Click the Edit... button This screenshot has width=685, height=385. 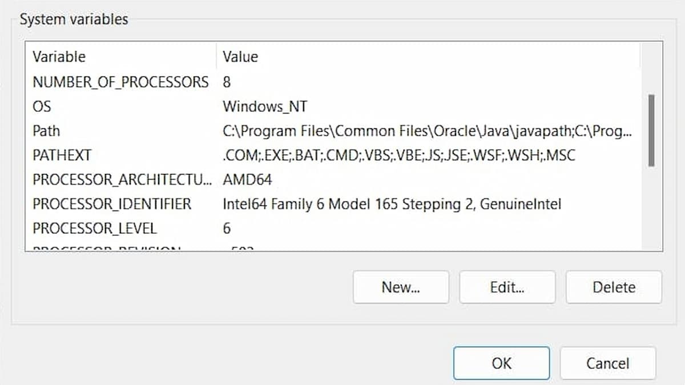(x=507, y=287)
